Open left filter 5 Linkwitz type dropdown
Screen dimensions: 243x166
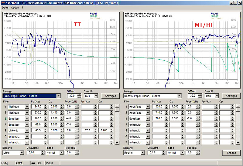[x=27, y=131]
